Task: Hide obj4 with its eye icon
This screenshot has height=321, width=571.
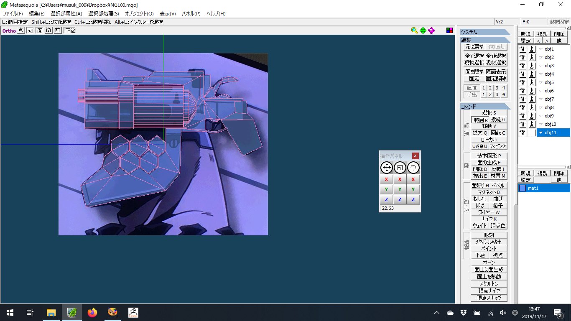Action: [x=523, y=74]
